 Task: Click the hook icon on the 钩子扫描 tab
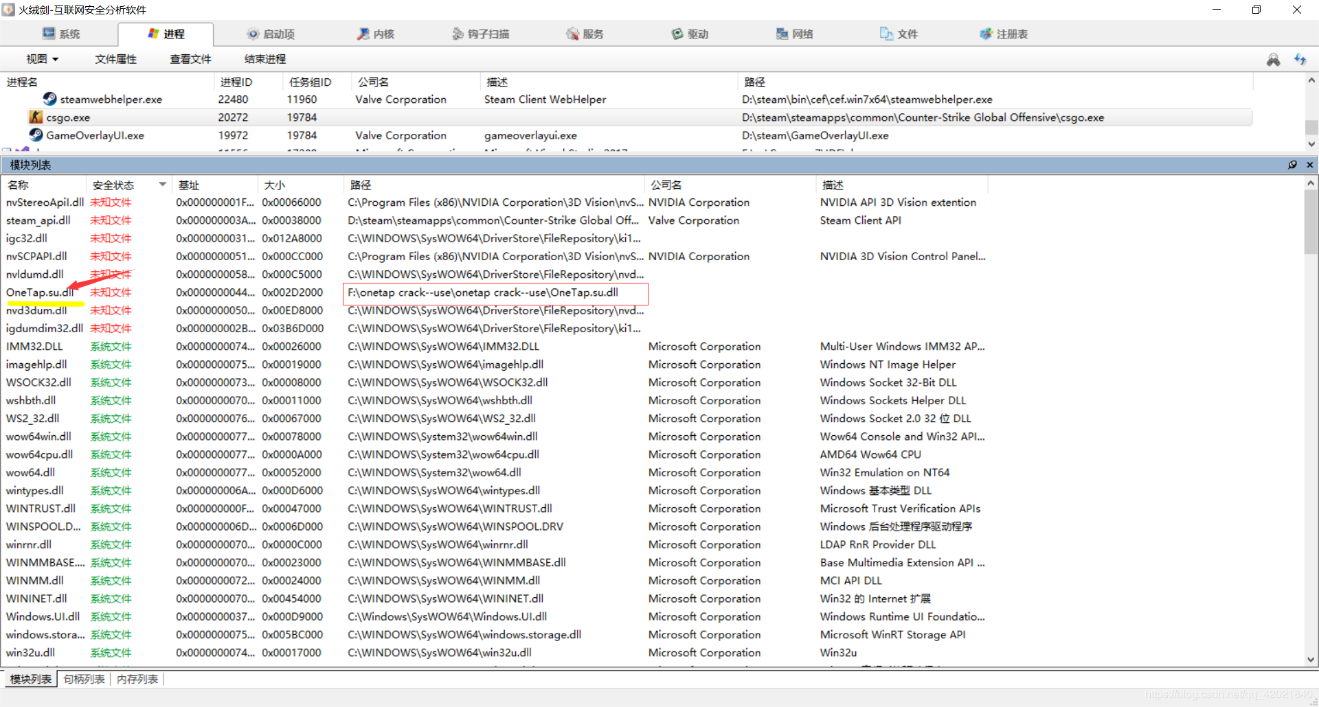[458, 34]
